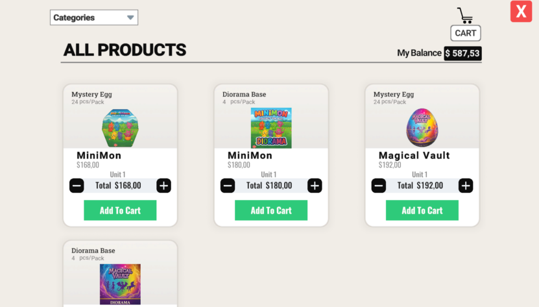Select the MiniMon Diorama product image

pyautogui.click(x=271, y=128)
